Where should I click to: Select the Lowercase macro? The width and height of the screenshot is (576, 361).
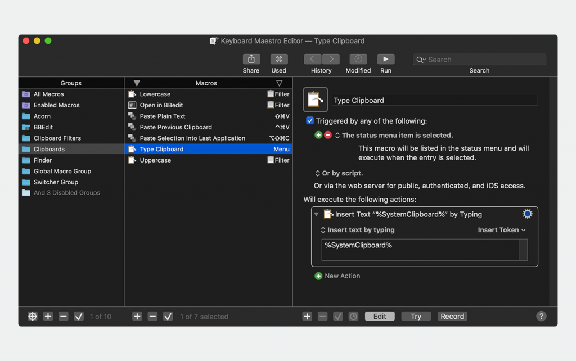tap(209, 94)
